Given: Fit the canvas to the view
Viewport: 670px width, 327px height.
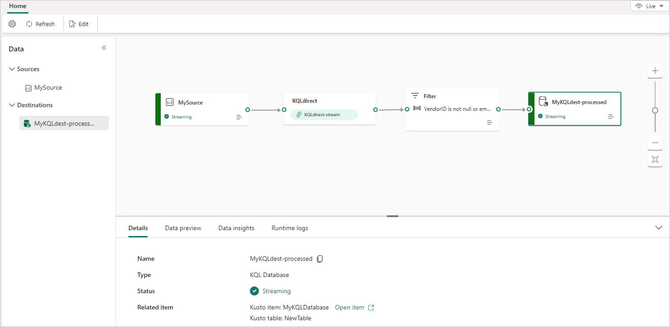Looking at the screenshot, I should (x=655, y=159).
